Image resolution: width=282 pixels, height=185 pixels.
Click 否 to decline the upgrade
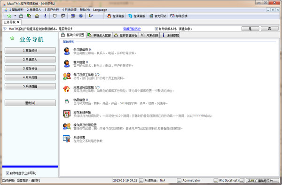click(x=270, y=29)
